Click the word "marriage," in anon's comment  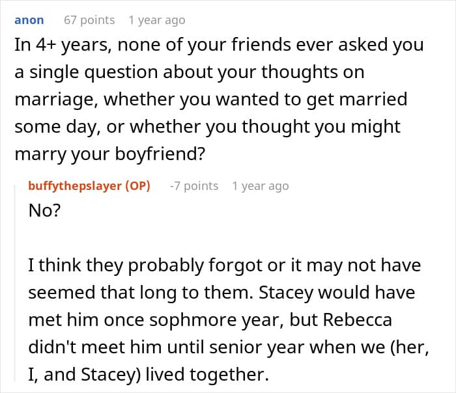[x=55, y=101]
